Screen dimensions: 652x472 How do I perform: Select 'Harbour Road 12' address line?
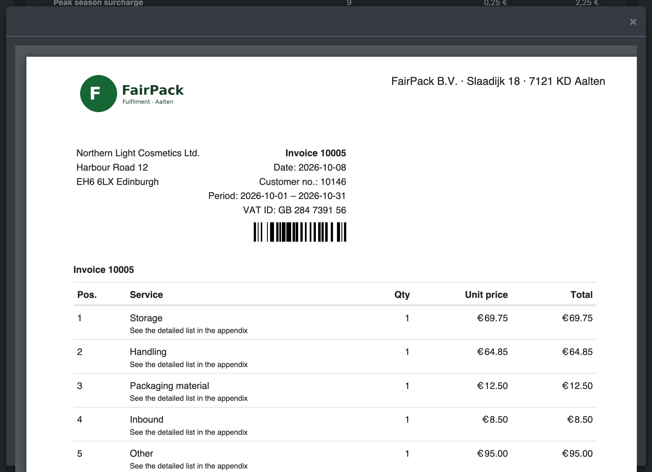tap(112, 167)
